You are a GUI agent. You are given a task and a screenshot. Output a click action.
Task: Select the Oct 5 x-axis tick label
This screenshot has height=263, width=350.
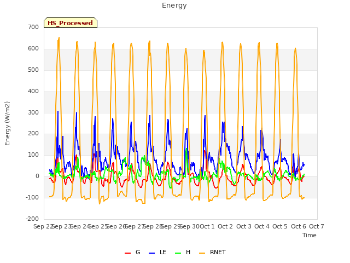point(280,226)
